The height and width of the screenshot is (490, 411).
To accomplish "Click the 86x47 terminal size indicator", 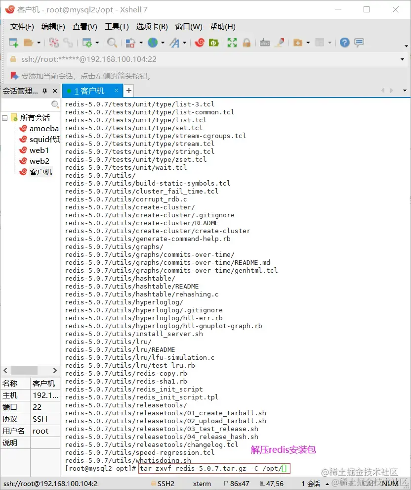I will pyautogui.click(x=236, y=484).
